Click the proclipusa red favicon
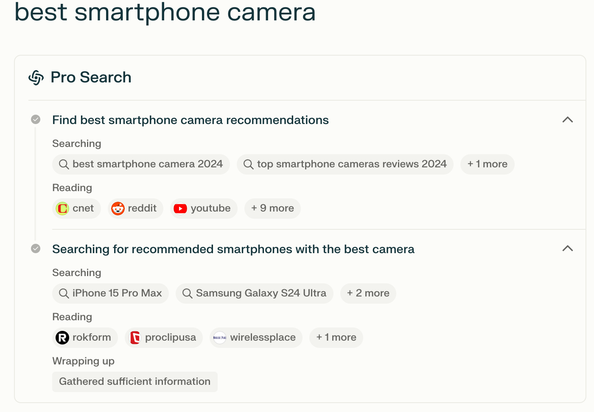 click(x=135, y=338)
